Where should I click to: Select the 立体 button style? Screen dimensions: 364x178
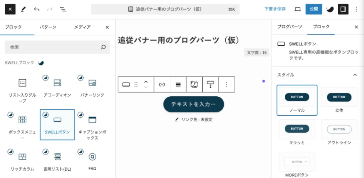click(339, 100)
